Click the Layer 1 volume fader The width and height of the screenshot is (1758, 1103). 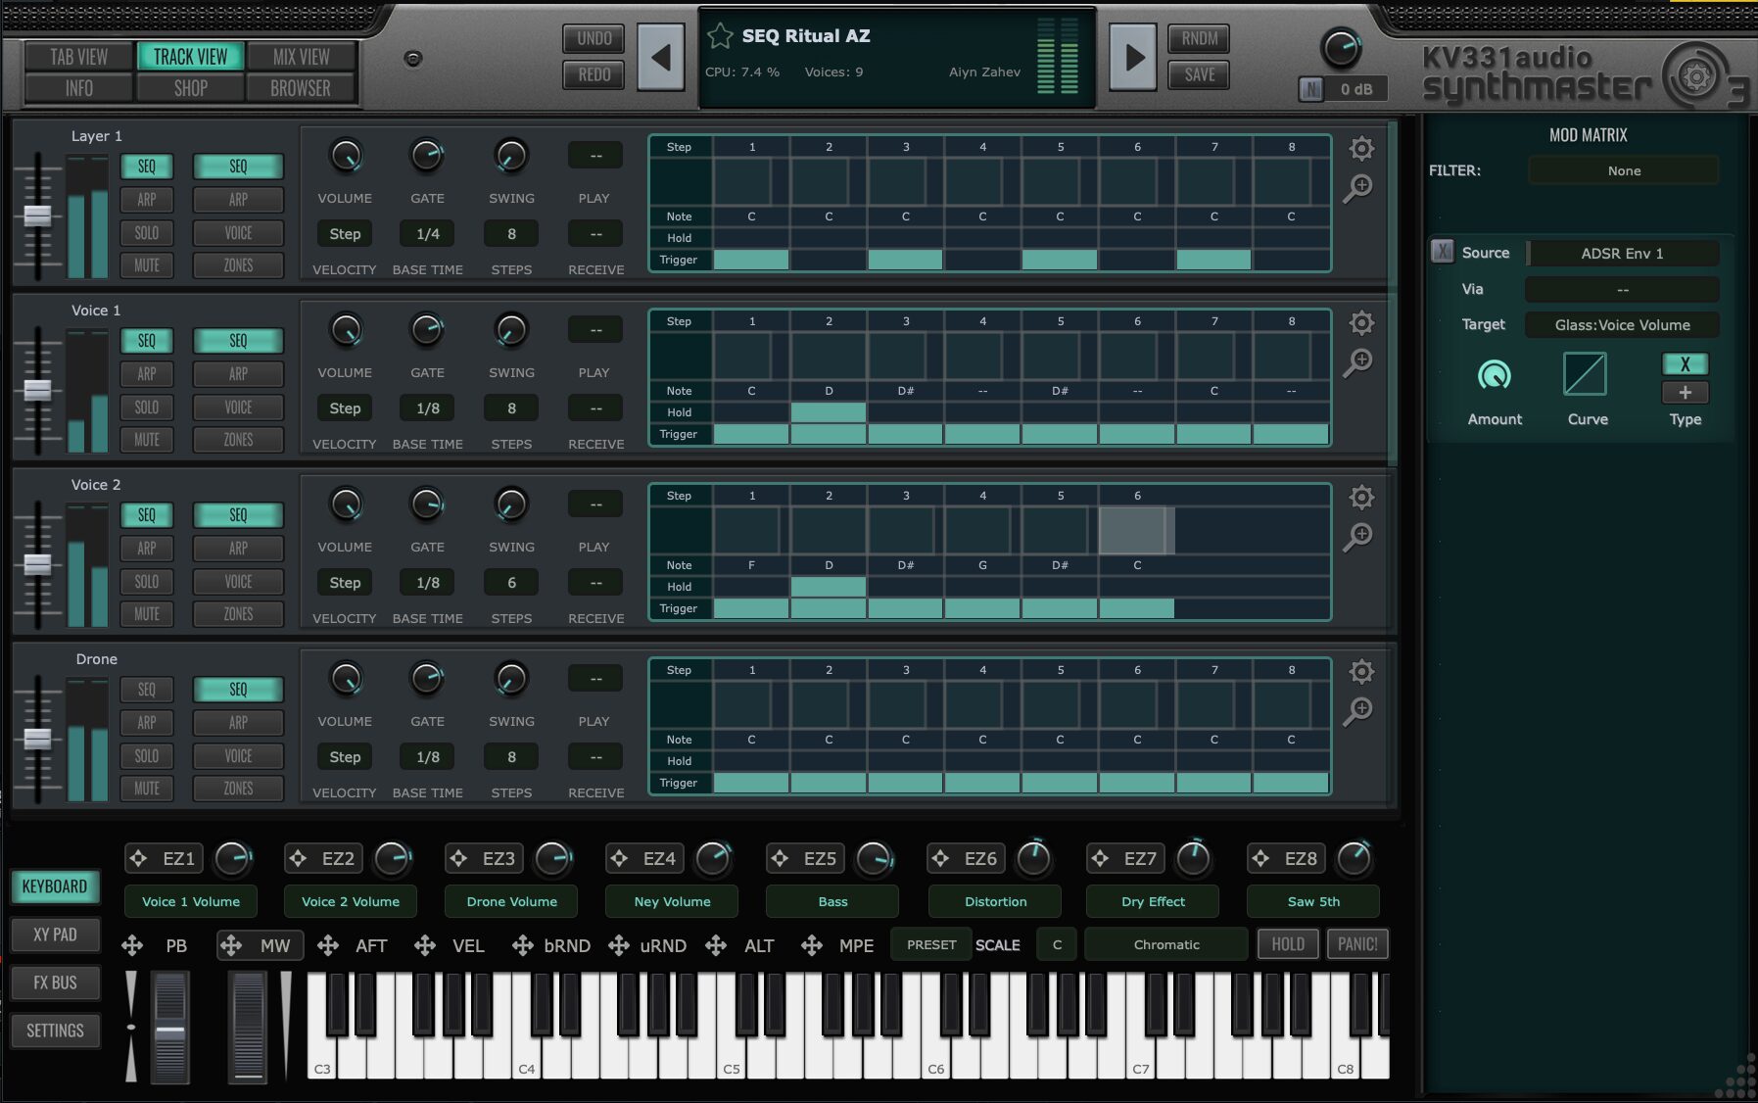(37, 216)
